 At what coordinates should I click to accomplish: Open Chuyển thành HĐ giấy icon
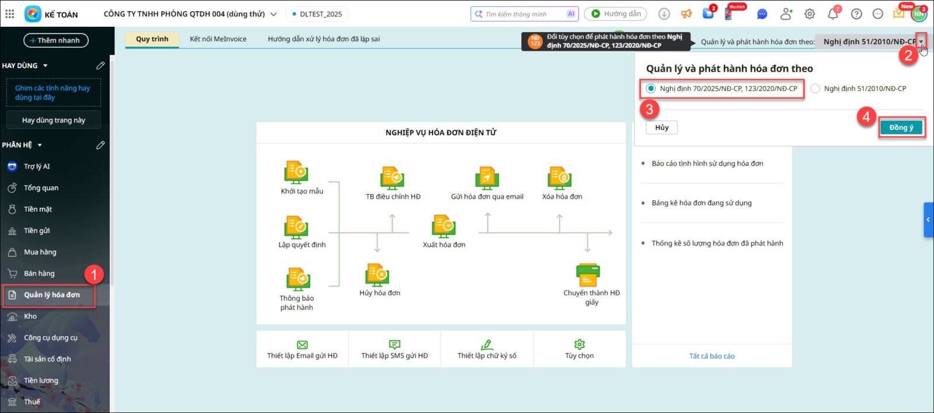[x=588, y=274]
